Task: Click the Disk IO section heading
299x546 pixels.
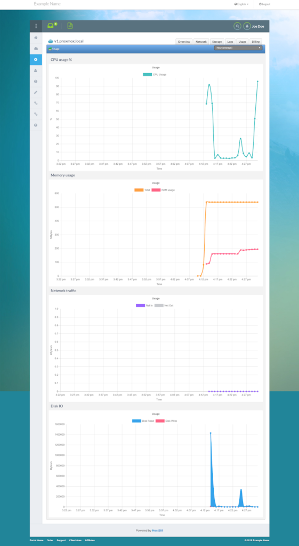Action: (x=56, y=406)
